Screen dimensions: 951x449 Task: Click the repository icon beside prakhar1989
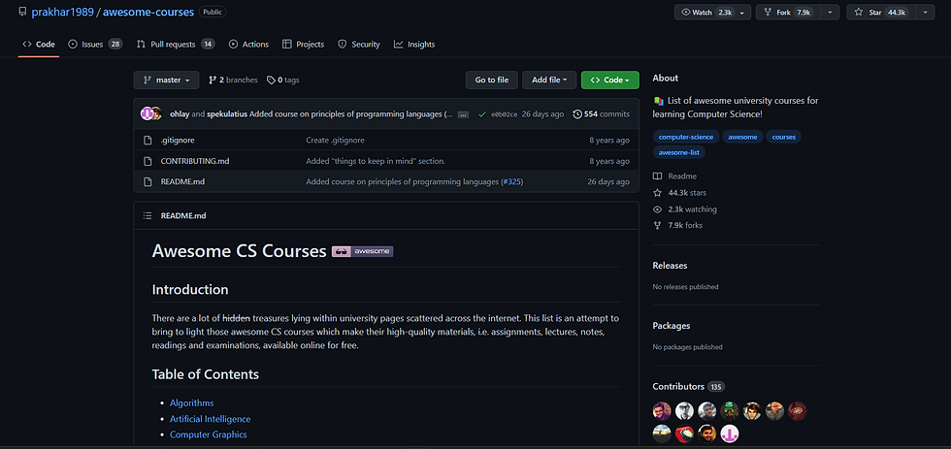point(22,12)
